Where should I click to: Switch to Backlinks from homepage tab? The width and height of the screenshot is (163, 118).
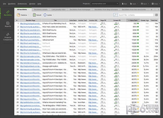click(x=80, y=9)
